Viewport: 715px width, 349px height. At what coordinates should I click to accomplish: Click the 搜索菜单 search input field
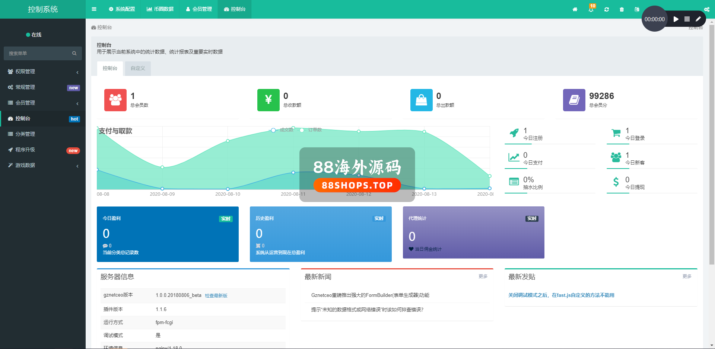click(x=37, y=54)
